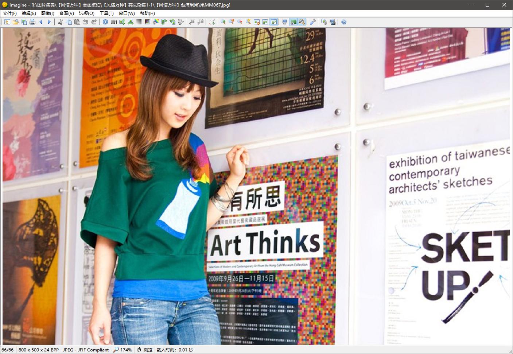Click the 174% zoom level in status bar

pyautogui.click(x=123, y=350)
